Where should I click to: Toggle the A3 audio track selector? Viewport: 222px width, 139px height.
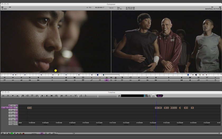[x=13, y=116]
